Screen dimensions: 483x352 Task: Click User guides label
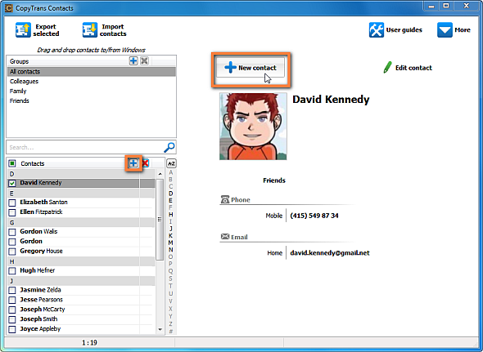pyautogui.click(x=404, y=30)
